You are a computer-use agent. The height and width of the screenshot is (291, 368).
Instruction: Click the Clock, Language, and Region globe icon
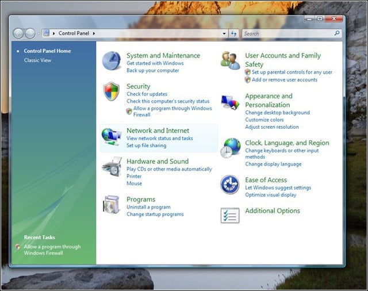tap(231, 148)
